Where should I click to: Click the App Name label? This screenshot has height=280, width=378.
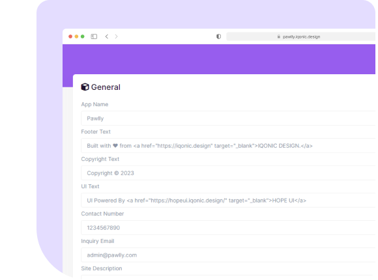94,104
